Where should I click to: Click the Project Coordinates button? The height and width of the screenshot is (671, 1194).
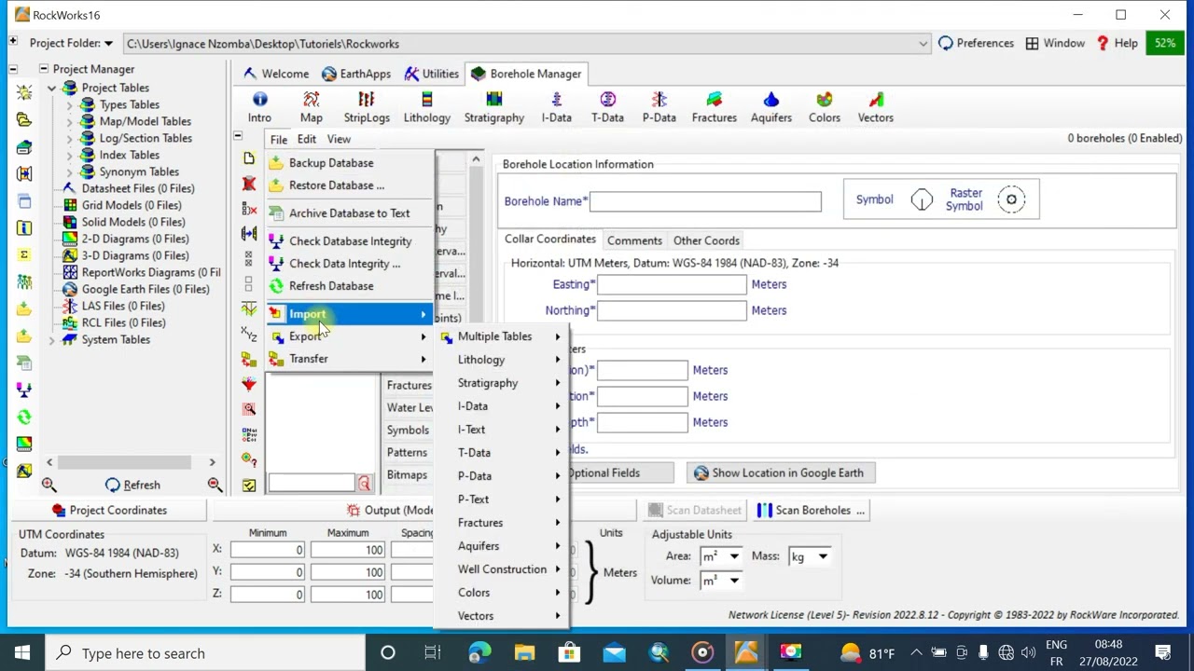[x=109, y=510]
